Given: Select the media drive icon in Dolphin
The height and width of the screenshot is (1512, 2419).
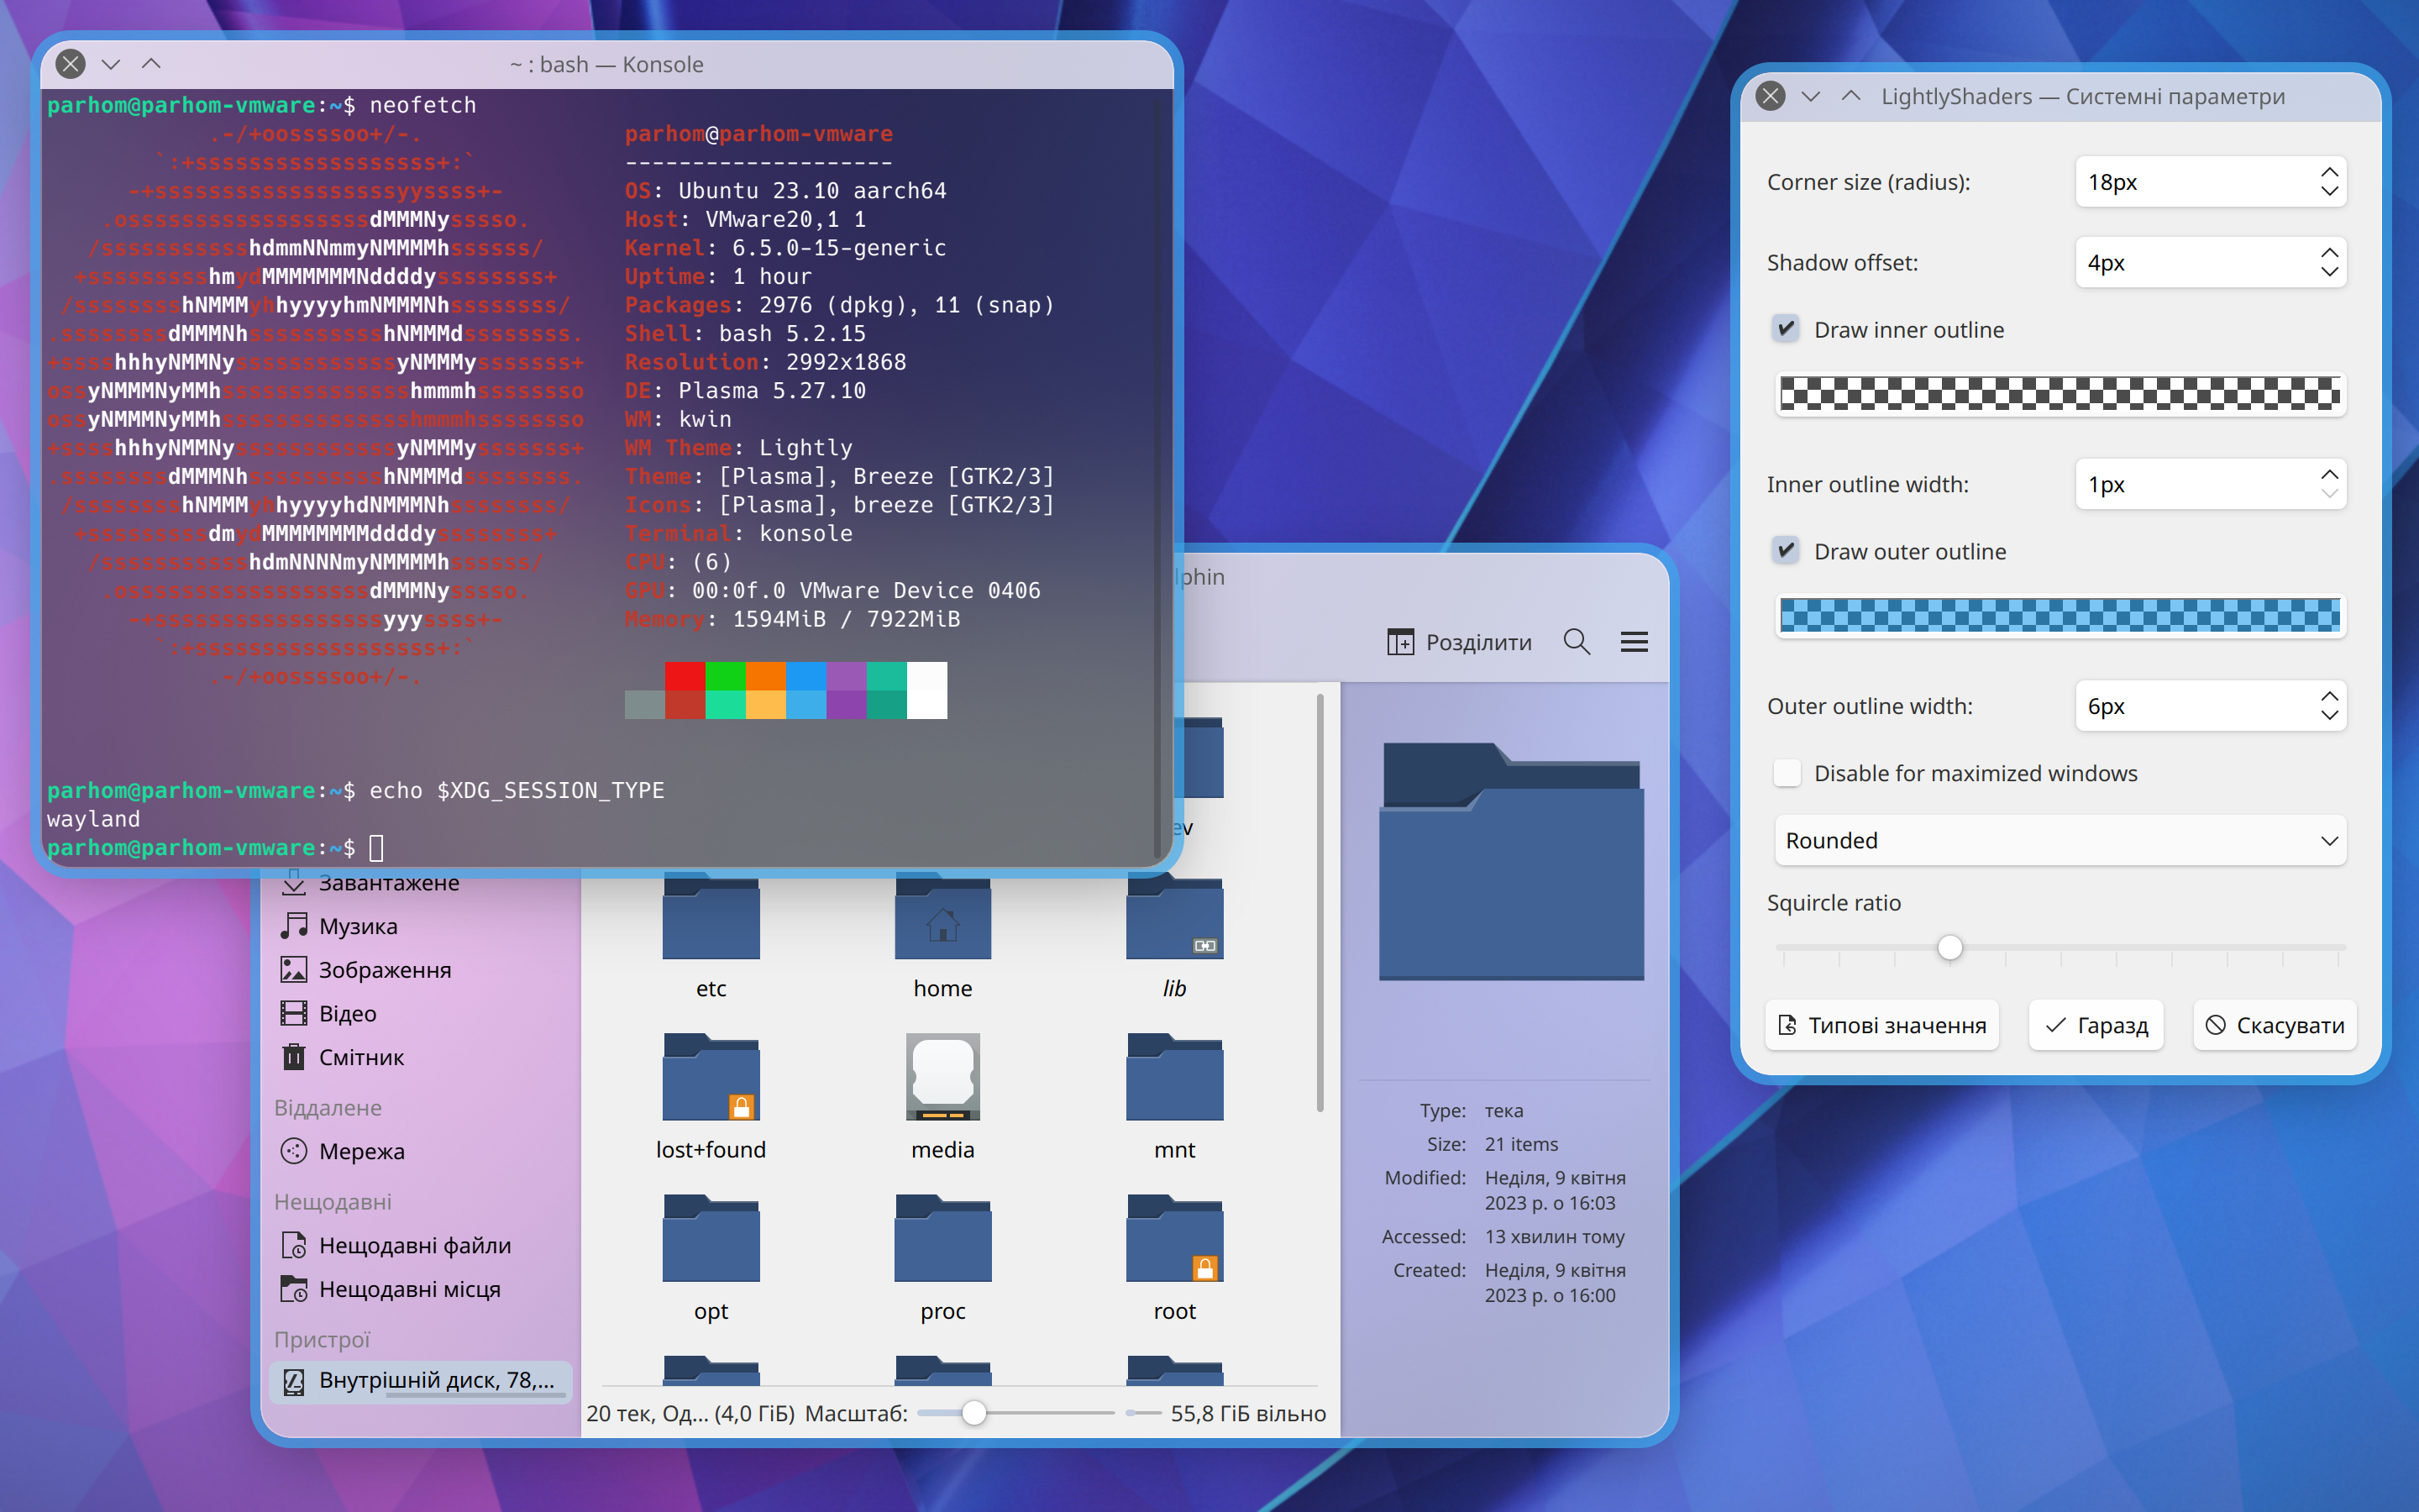Looking at the screenshot, I should click(942, 1077).
